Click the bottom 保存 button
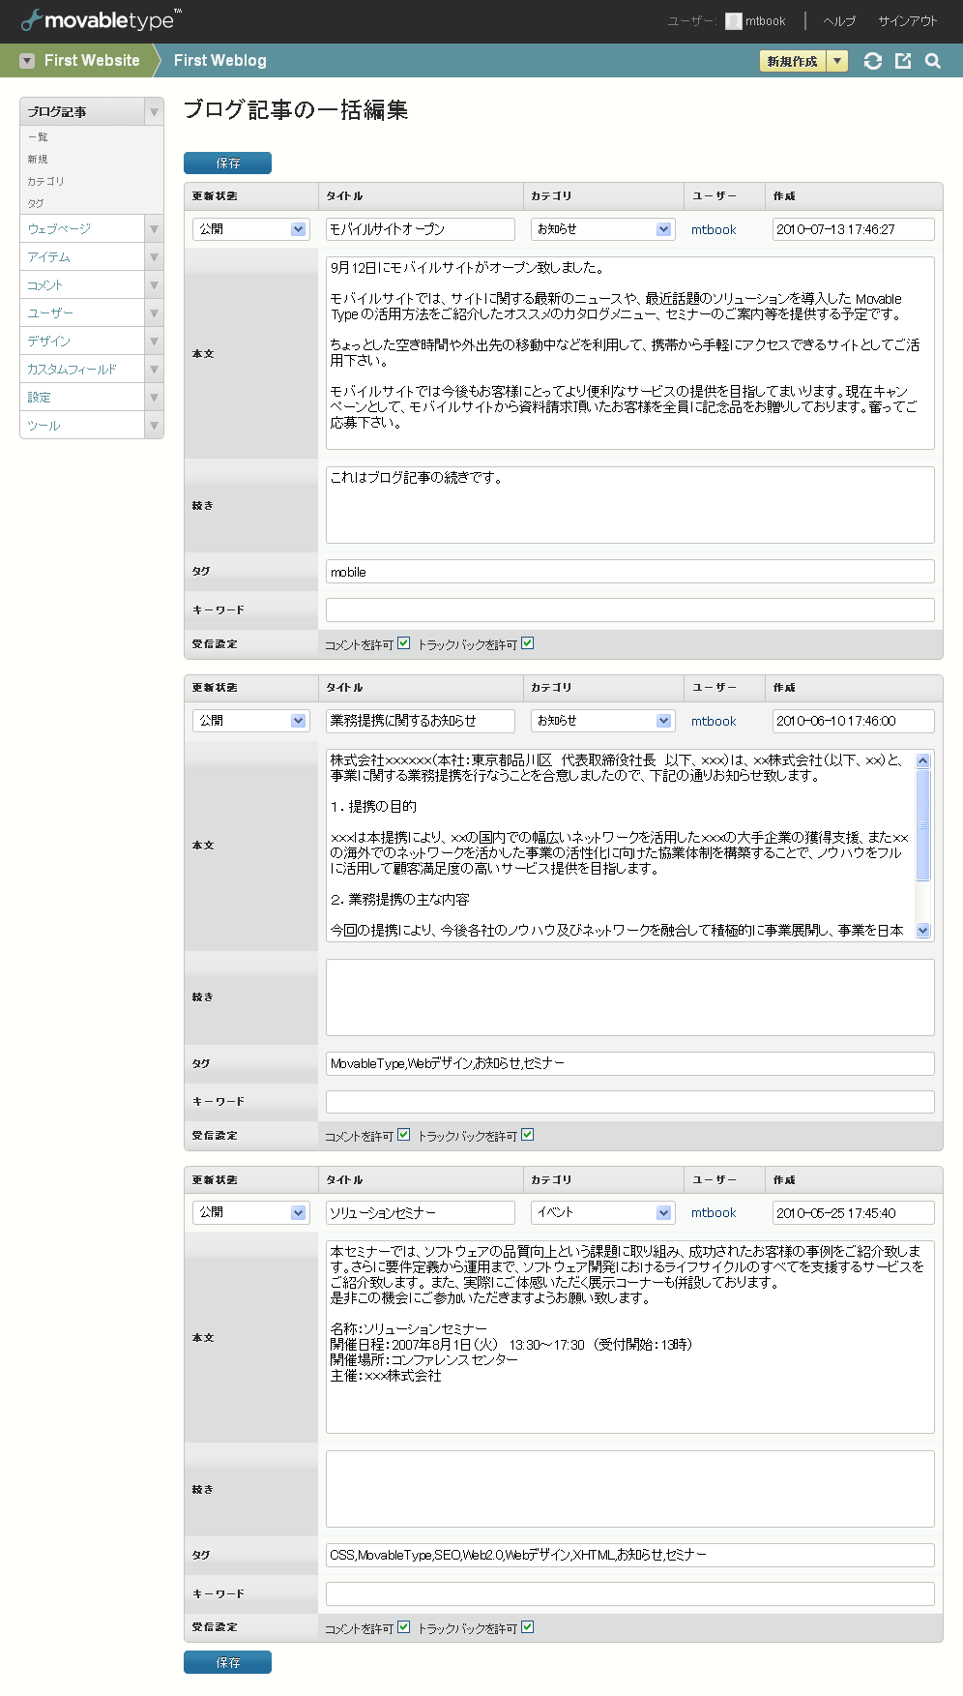Screen dimensions: 963x1696 [227, 1662]
